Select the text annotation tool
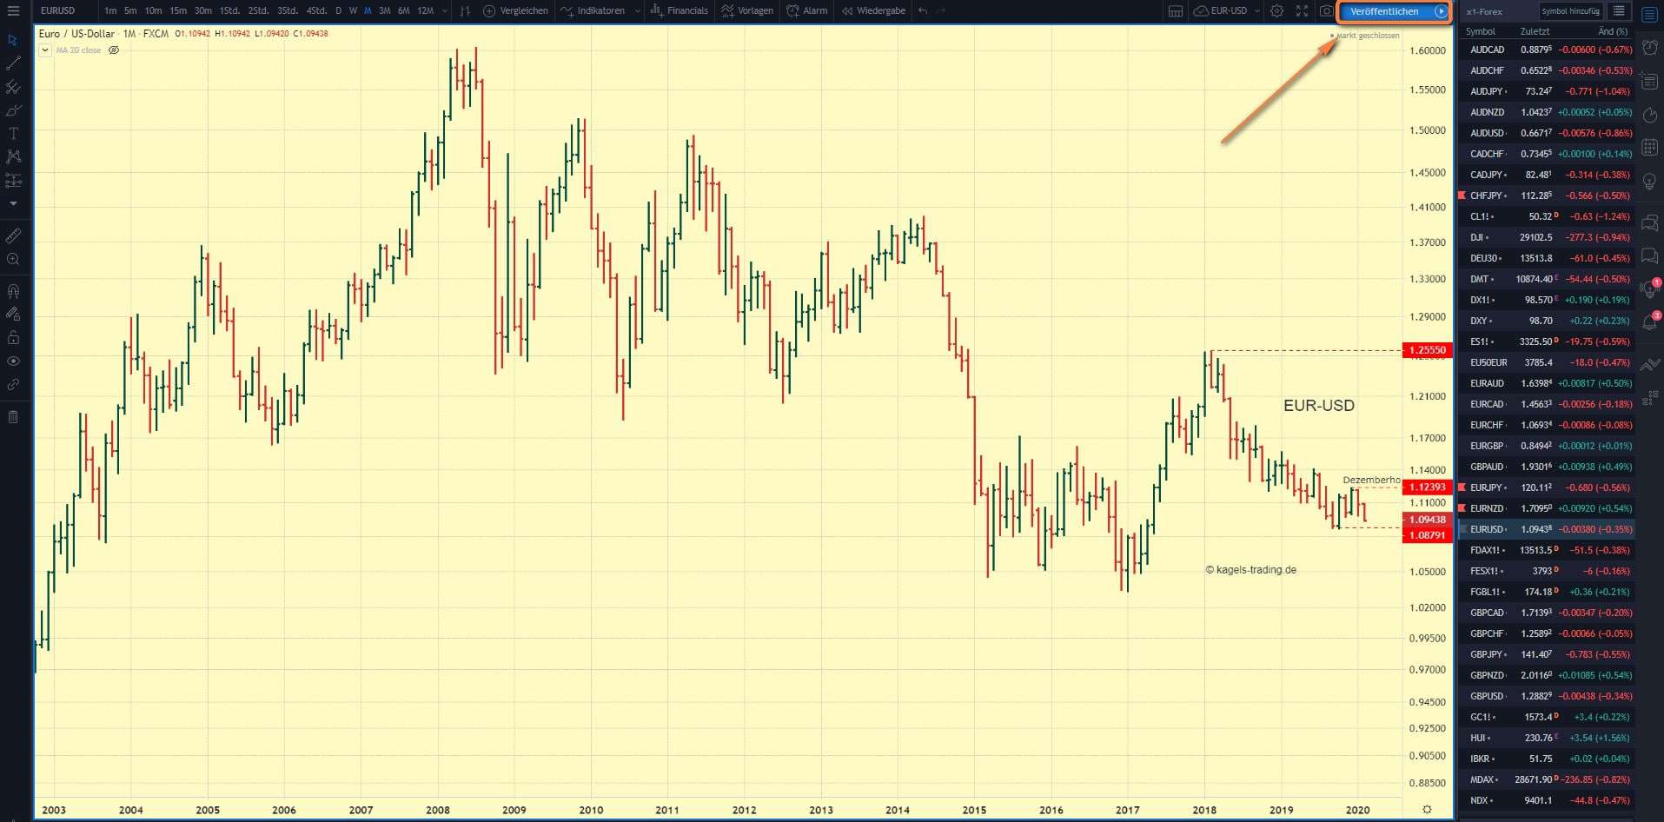The height and width of the screenshot is (822, 1664). point(14,133)
